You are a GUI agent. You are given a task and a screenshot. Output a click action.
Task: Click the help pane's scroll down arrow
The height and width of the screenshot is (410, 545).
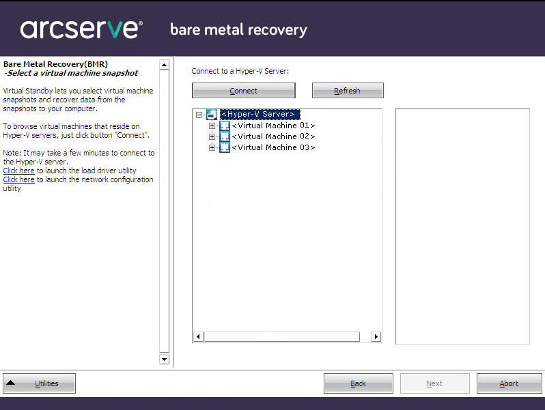165,359
